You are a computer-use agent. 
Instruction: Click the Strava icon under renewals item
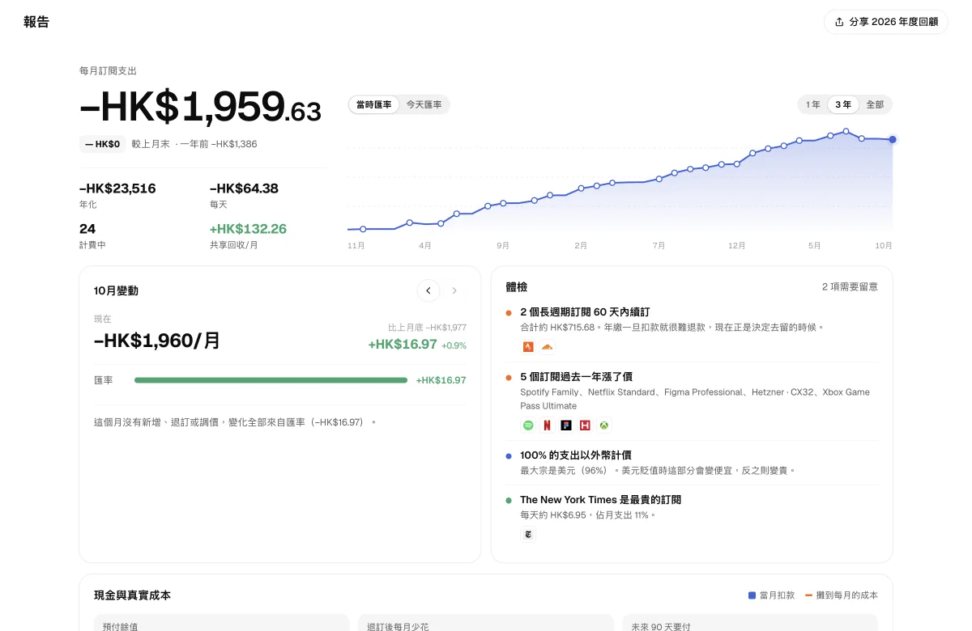pos(528,347)
